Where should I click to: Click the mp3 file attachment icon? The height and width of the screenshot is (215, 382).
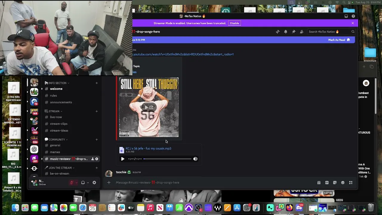pos(122,150)
